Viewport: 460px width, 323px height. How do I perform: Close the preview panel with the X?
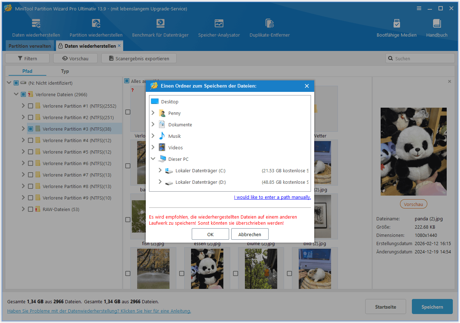click(x=450, y=81)
